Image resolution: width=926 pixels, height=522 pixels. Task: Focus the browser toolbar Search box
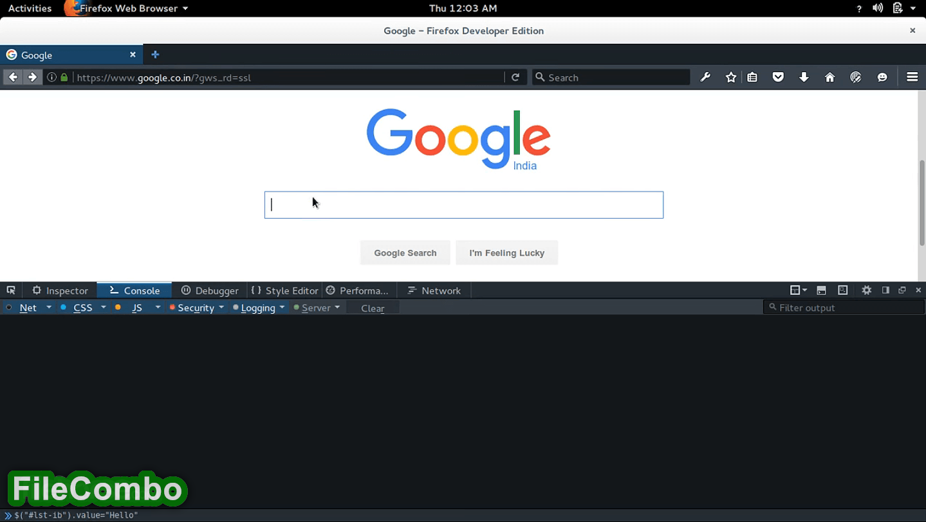click(x=611, y=77)
